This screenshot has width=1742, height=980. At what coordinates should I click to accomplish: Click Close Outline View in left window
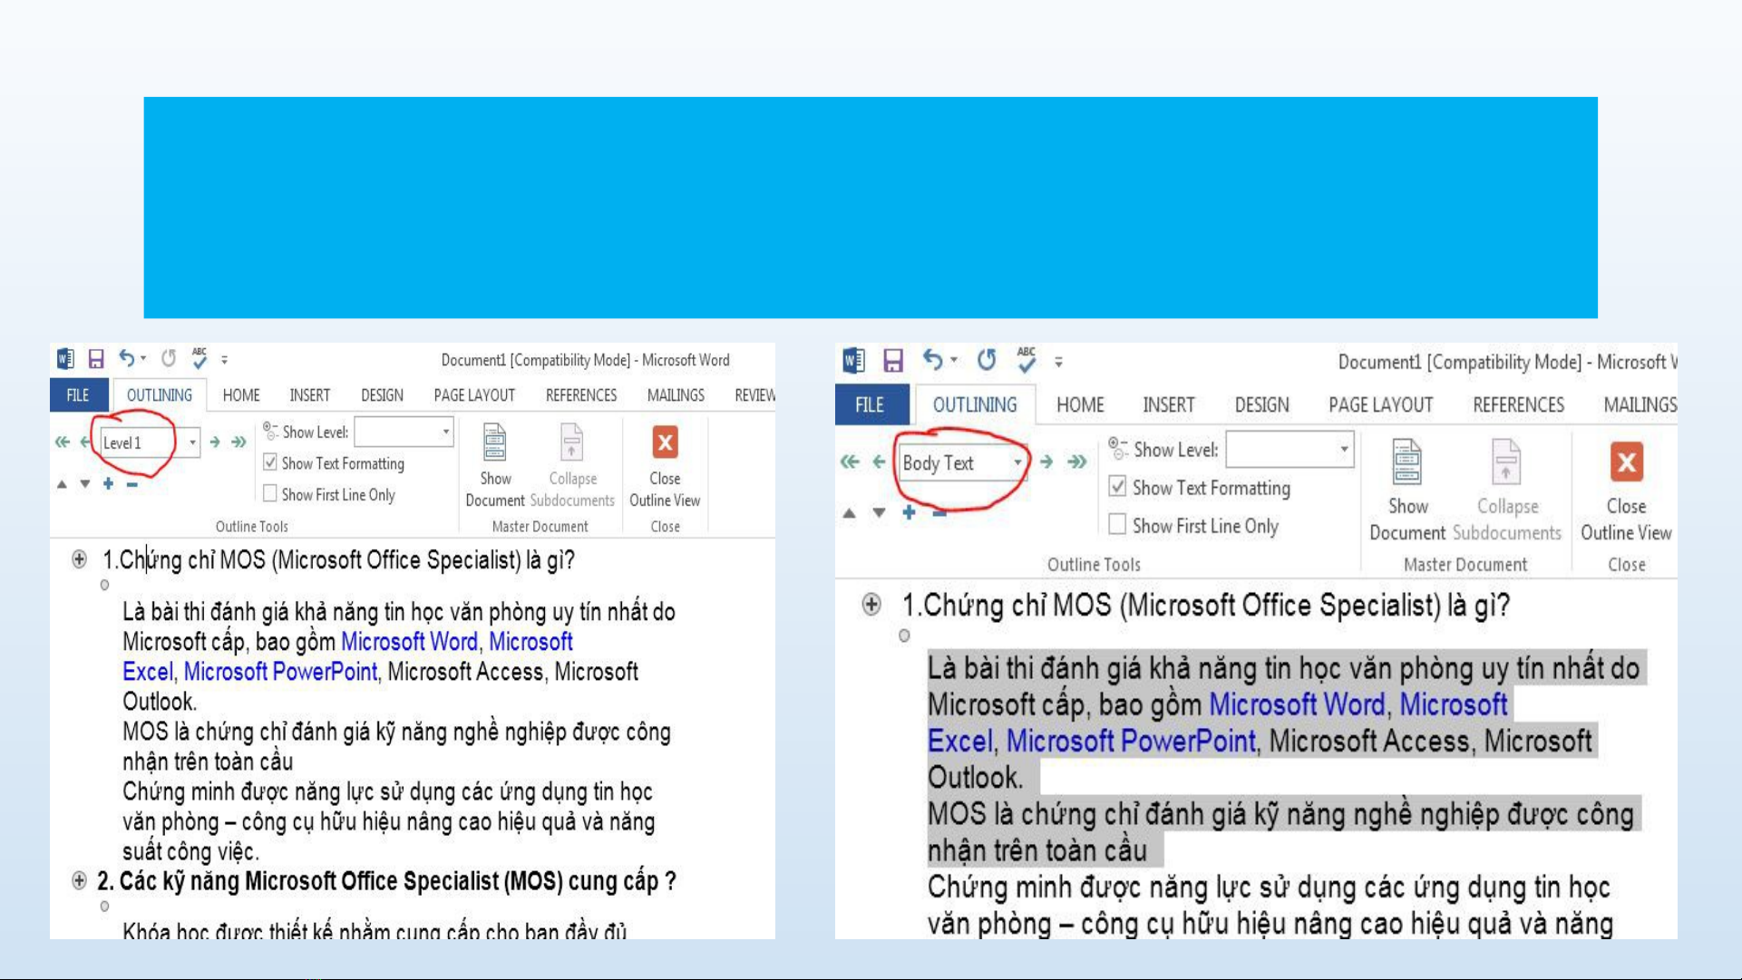pos(665,466)
